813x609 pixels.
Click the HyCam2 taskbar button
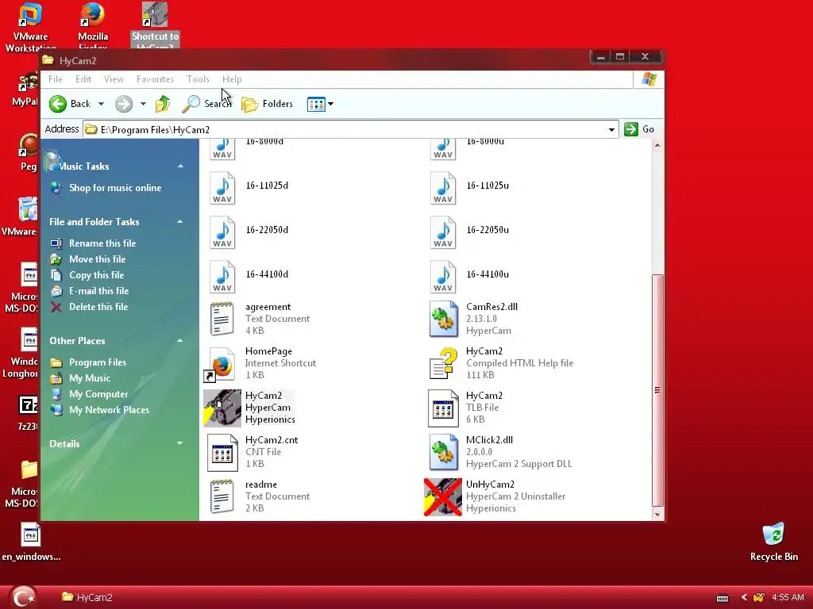[87, 598]
